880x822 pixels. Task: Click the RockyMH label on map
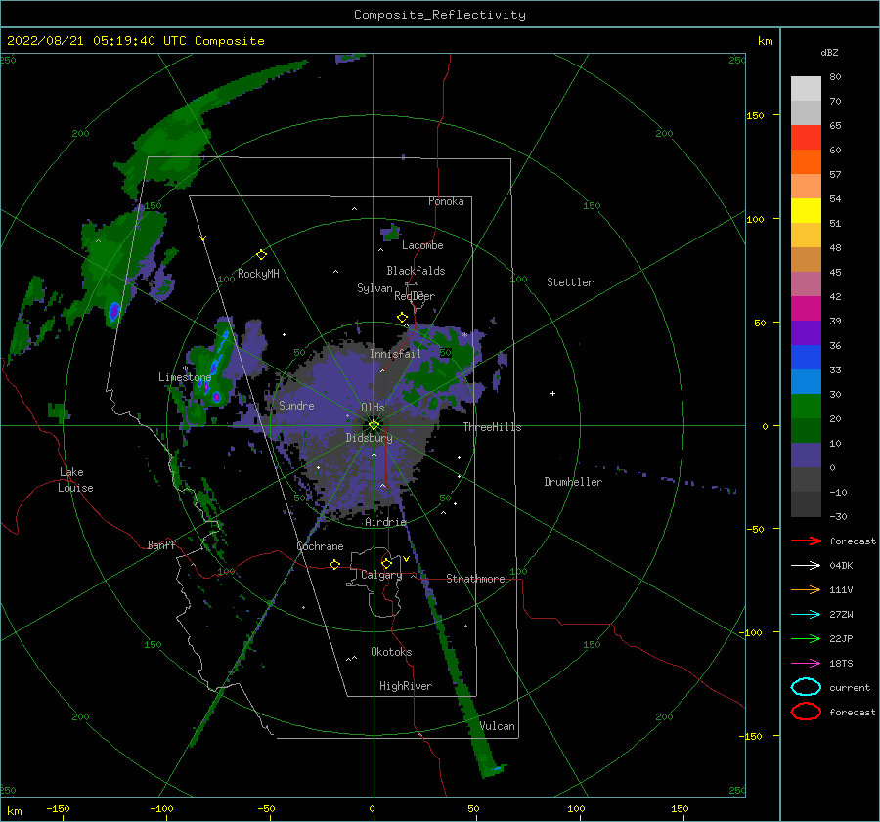coord(258,274)
